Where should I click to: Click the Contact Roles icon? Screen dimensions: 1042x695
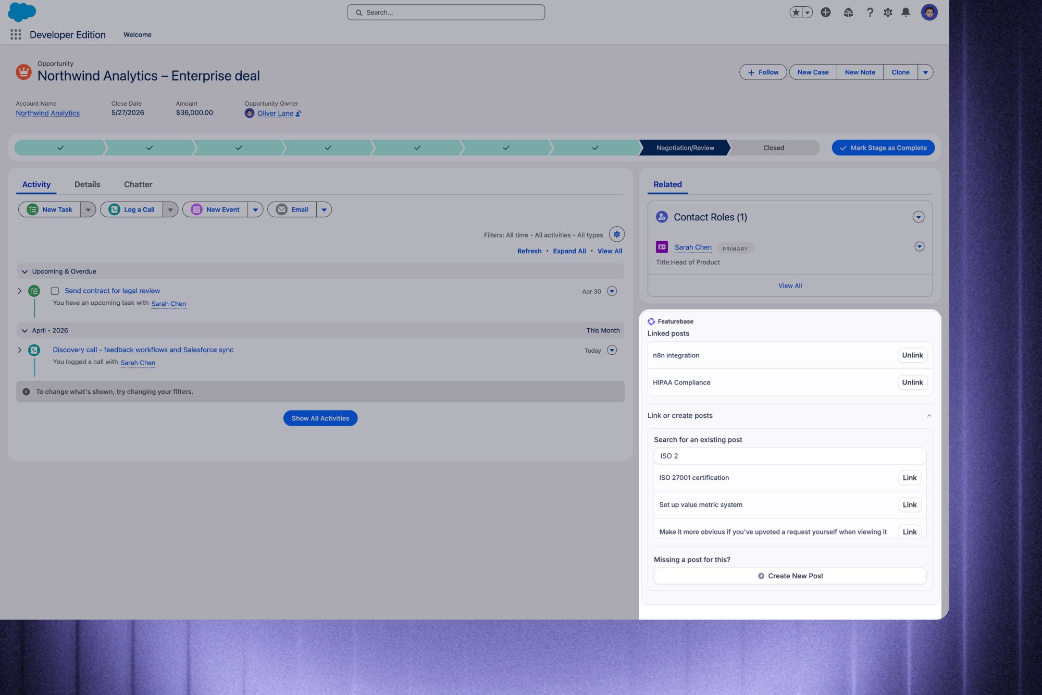click(x=662, y=217)
